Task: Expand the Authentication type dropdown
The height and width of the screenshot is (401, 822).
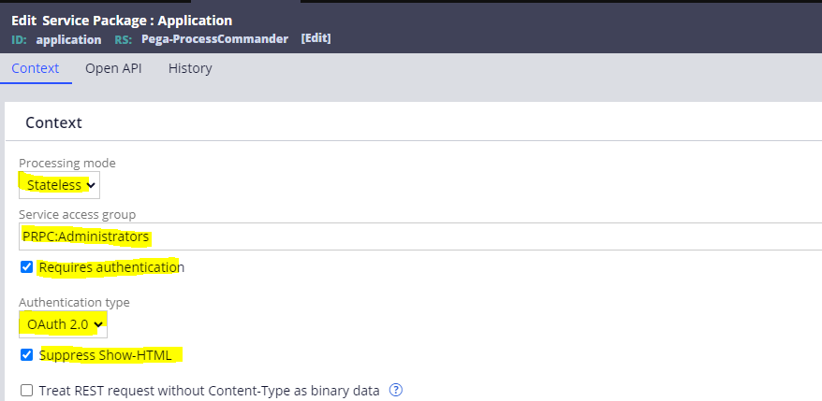Action: 63,325
